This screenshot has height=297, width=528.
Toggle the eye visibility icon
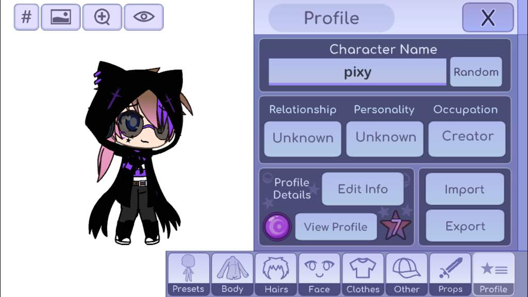coord(144,17)
